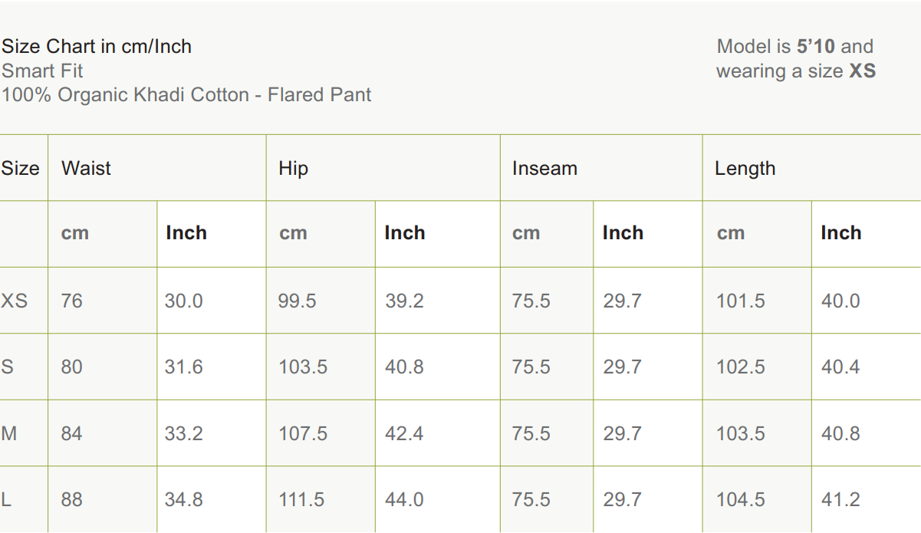Click the XS row label

15,301
